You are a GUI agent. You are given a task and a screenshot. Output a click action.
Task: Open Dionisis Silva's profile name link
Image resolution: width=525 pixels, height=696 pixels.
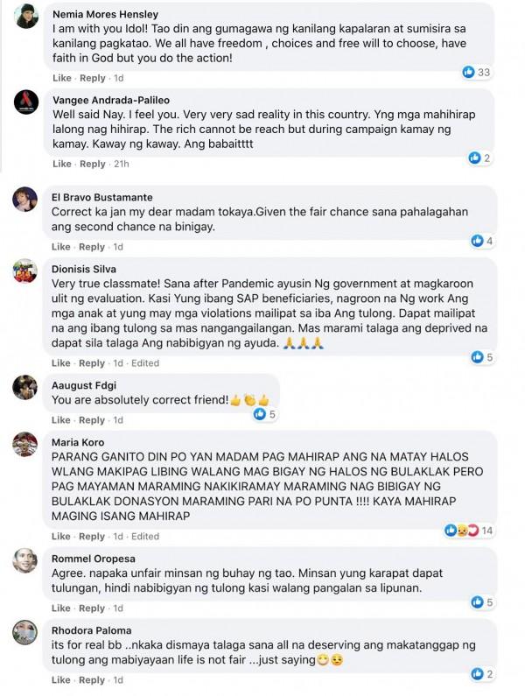[83, 270]
